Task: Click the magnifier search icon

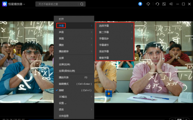Action: [x=82, y=4]
